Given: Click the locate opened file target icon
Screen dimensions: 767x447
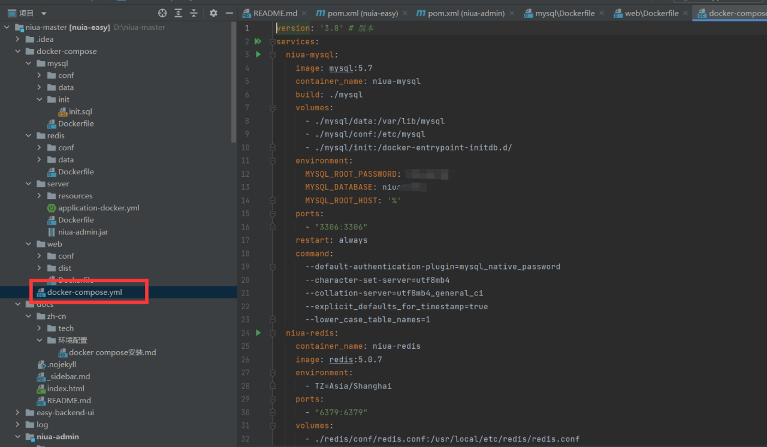Looking at the screenshot, I should pos(162,13).
